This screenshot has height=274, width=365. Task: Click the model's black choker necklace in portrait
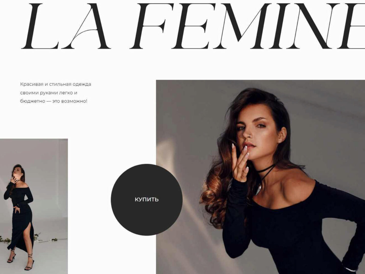266,170
